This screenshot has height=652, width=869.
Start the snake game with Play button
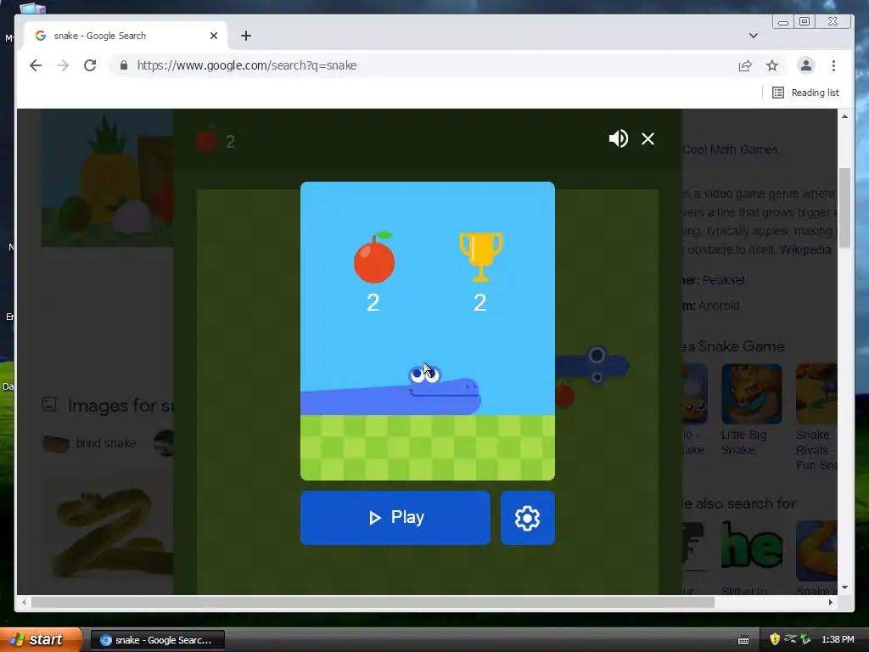coord(395,517)
